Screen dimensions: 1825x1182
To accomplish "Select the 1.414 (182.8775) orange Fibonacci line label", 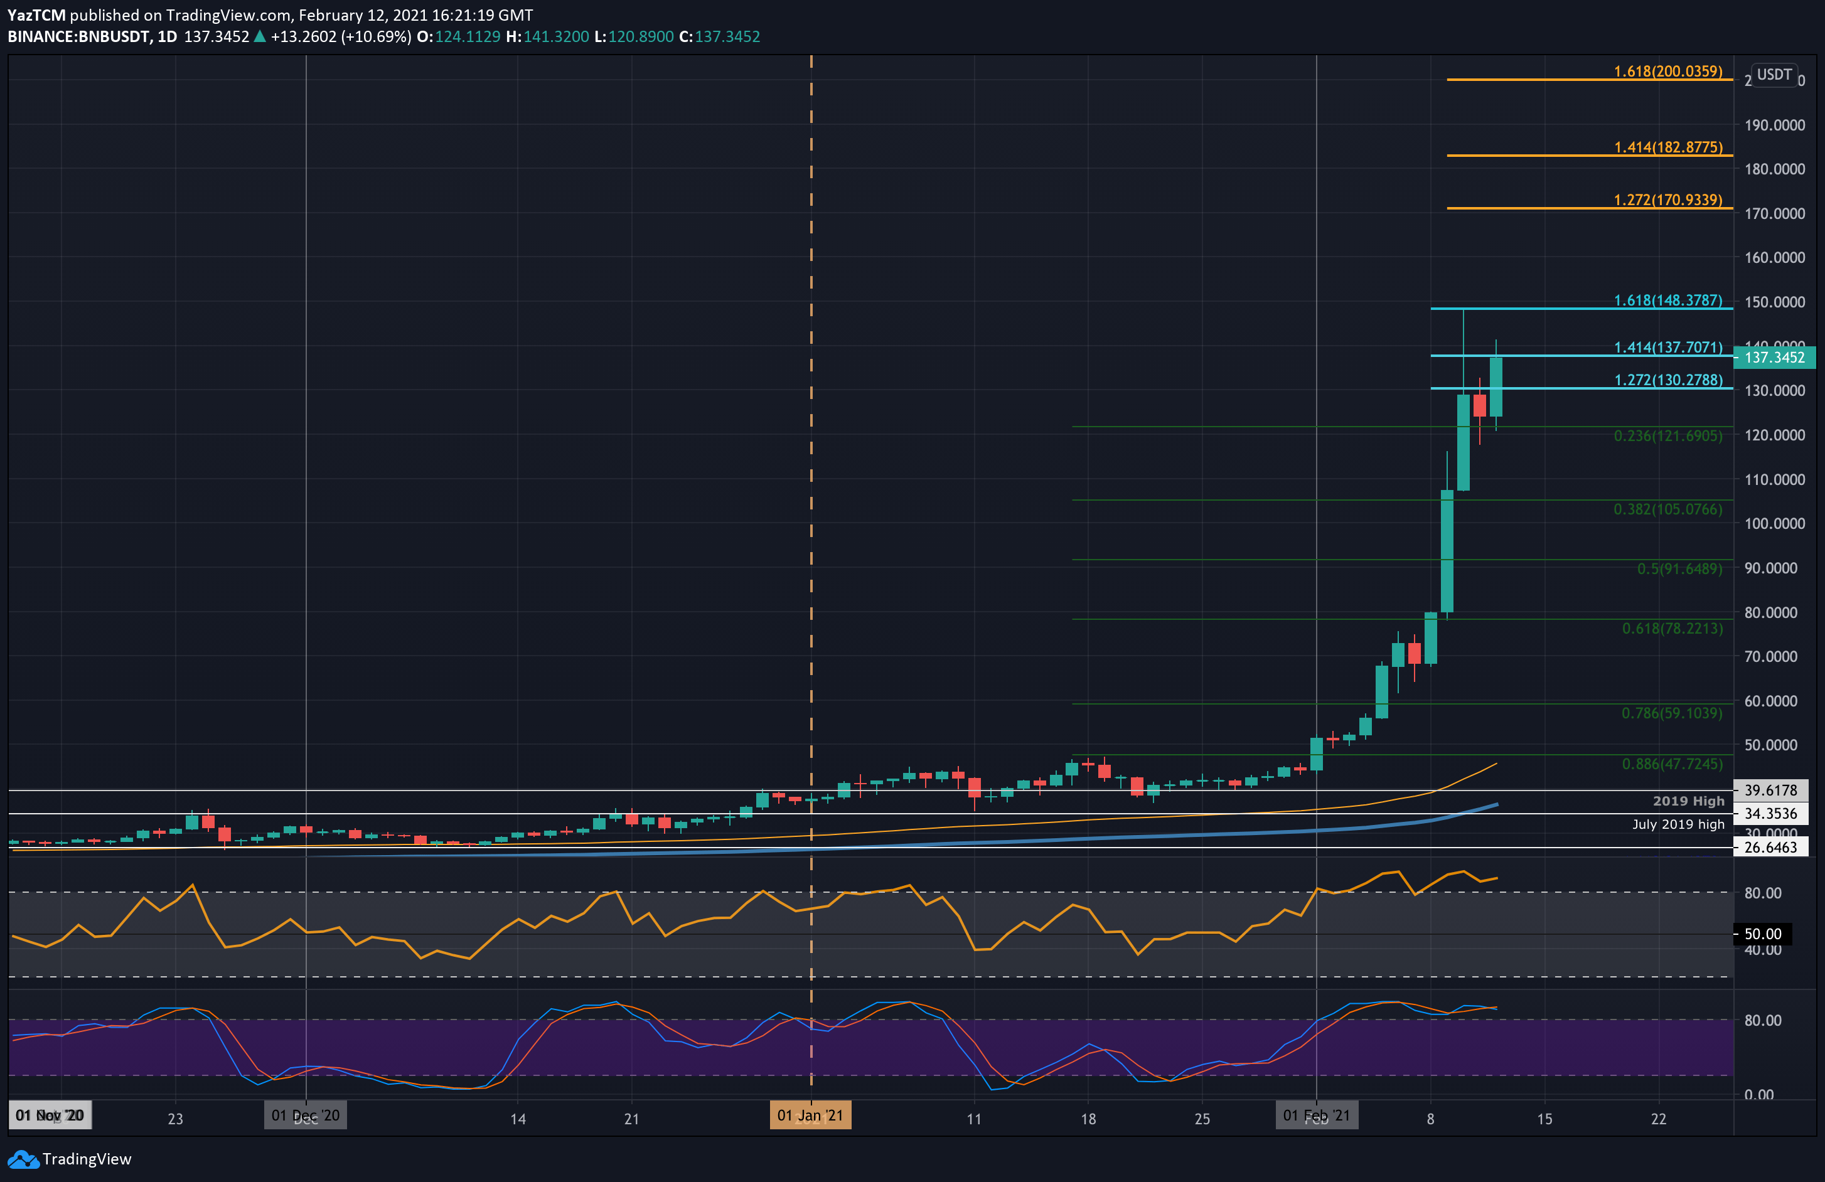I will click(x=1668, y=147).
